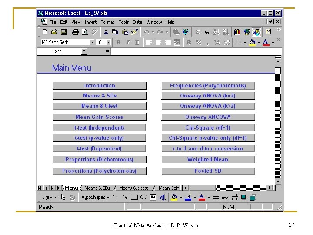Toggle Italic formatting
Image resolution: width=313 pixels, height=235 pixels.
point(128,42)
